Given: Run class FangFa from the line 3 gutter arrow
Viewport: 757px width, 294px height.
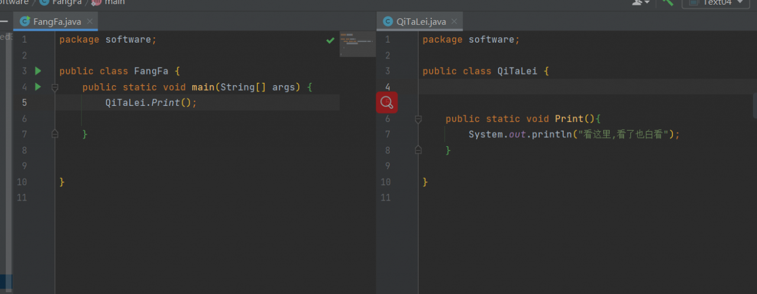Looking at the screenshot, I should coord(38,71).
